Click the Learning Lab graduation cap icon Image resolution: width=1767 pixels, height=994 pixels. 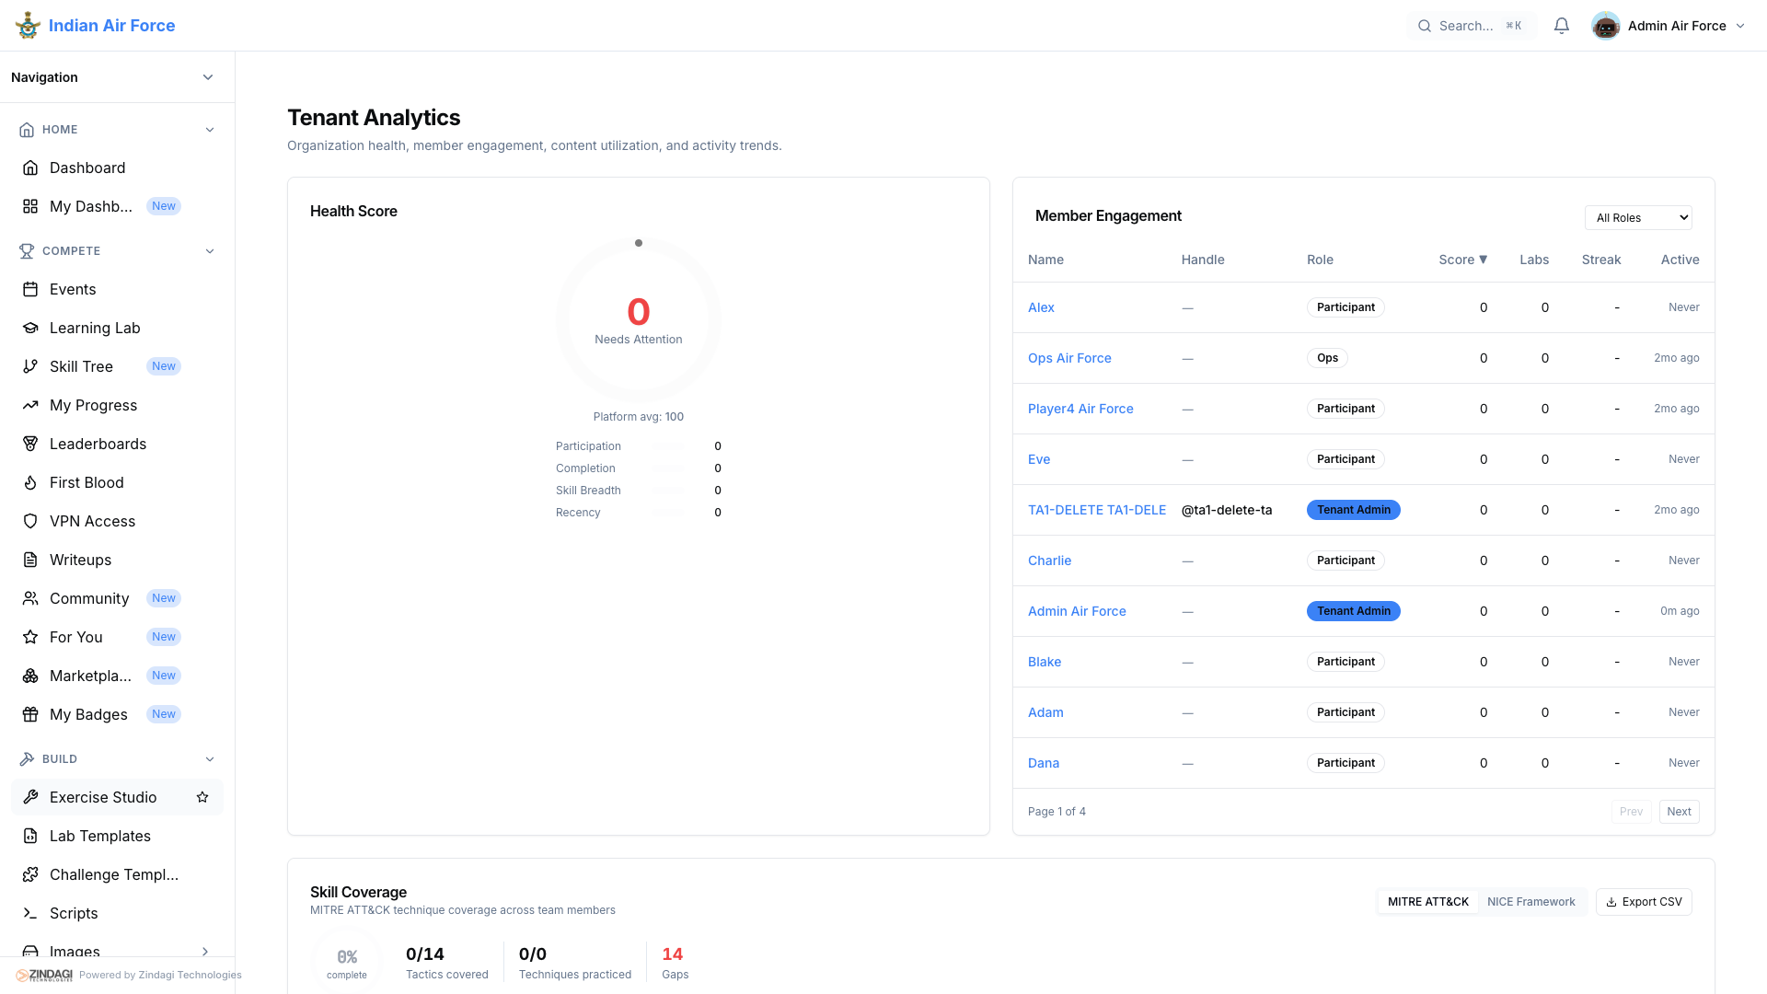(x=30, y=328)
